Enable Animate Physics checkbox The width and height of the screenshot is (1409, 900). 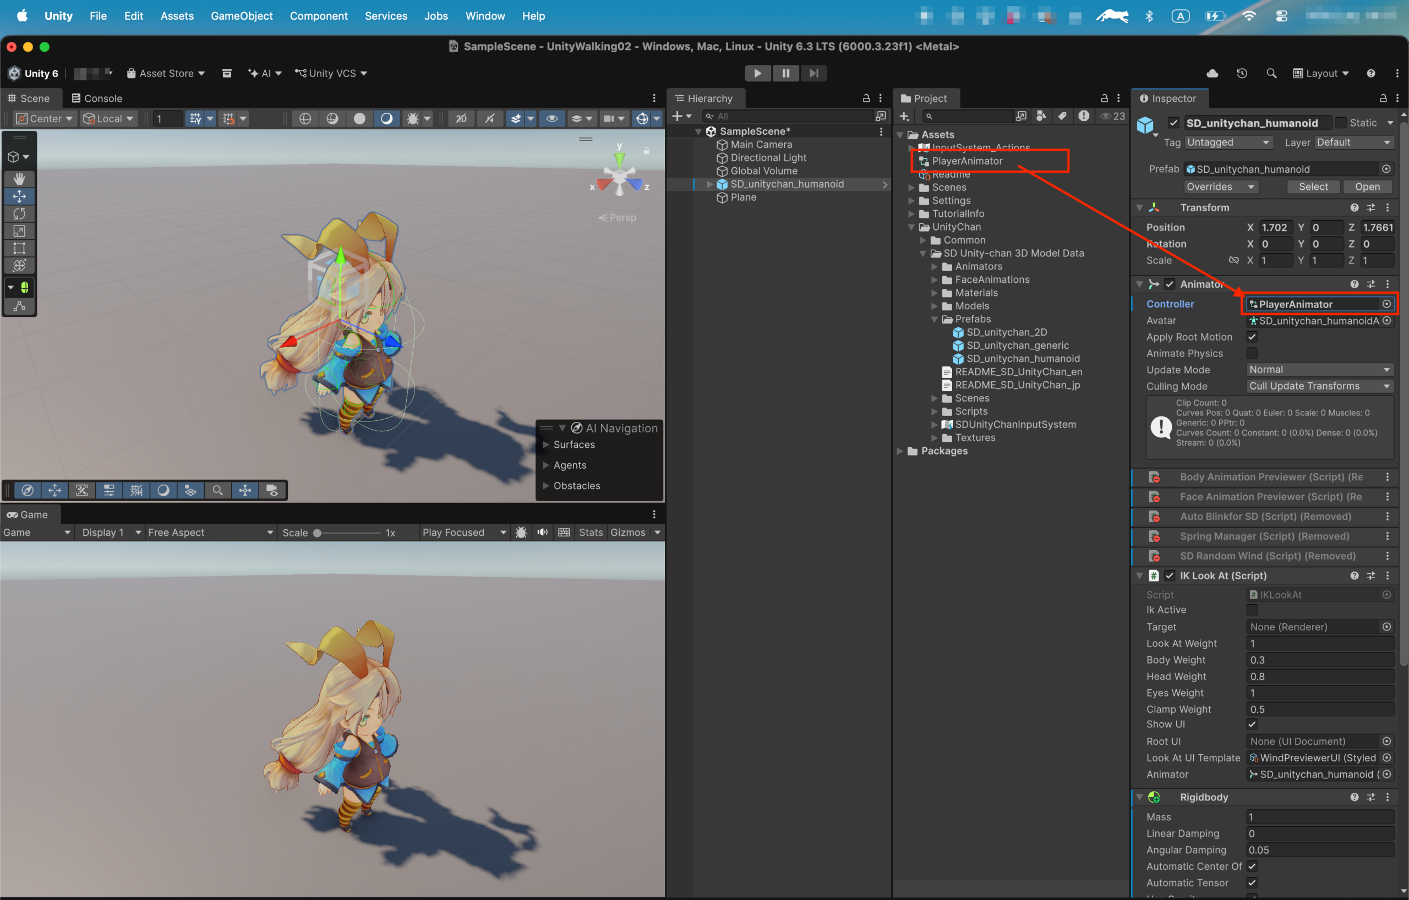pos(1252,353)
